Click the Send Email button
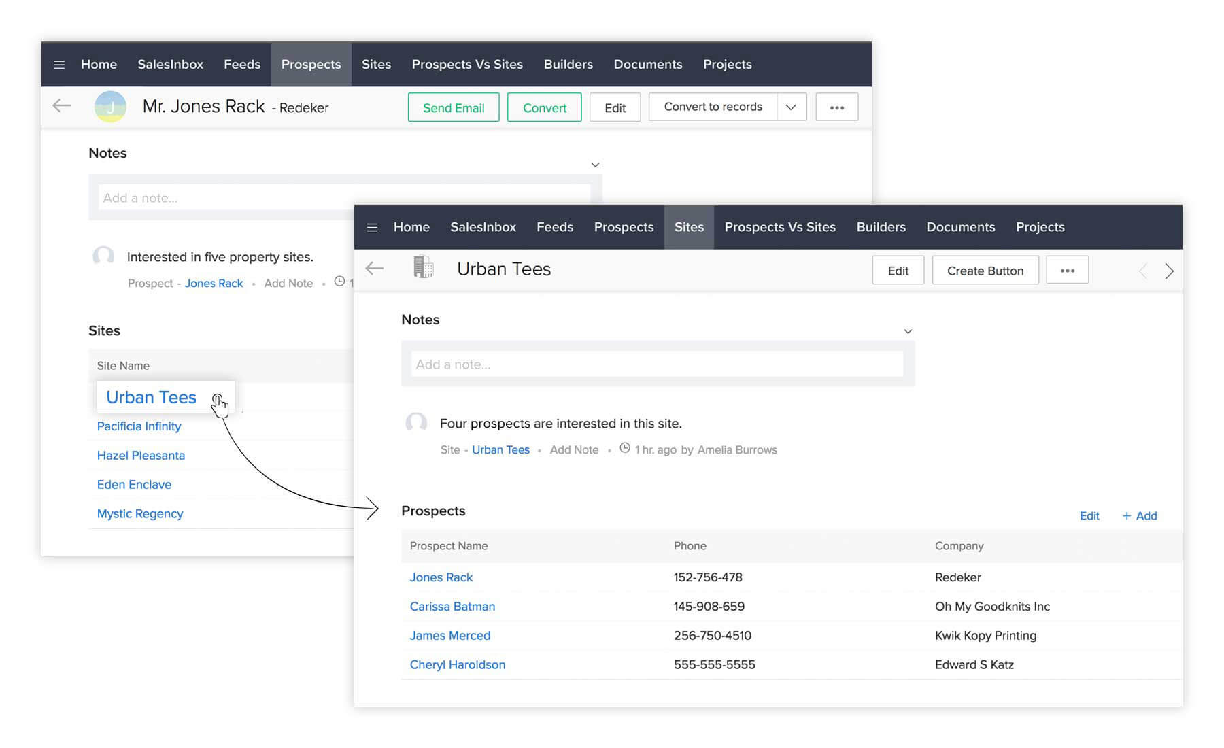 454,107
